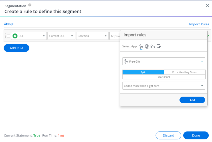212x142 pixels.
Task: Select the award ribbon app icon
Action: (147, 46)
